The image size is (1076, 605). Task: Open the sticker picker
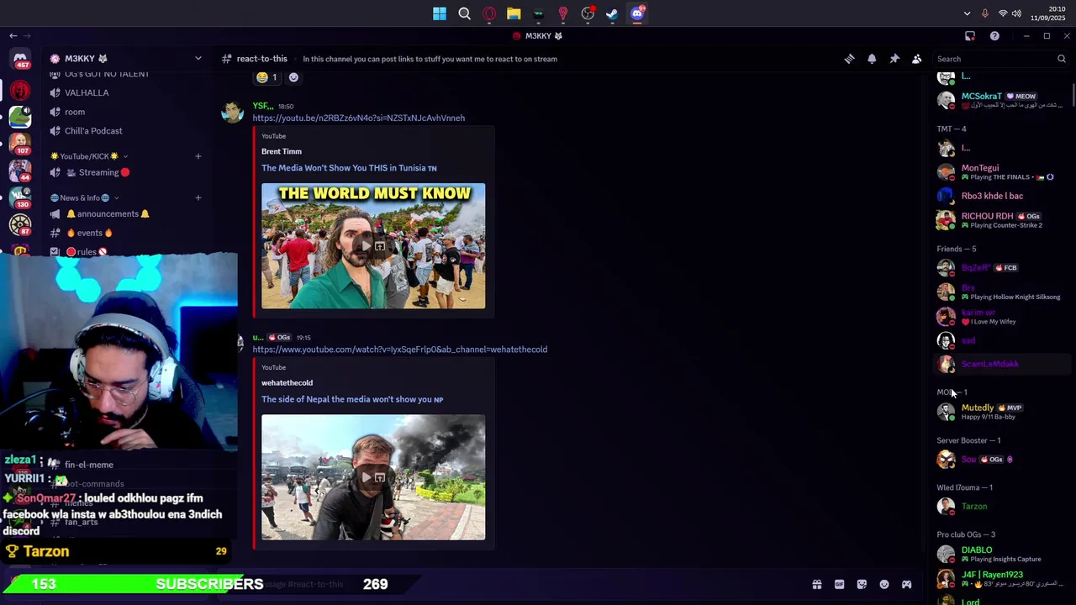862,584
